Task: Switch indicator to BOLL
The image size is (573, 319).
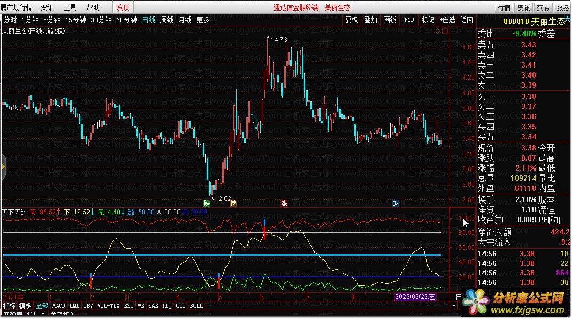Action: [196, 306]
